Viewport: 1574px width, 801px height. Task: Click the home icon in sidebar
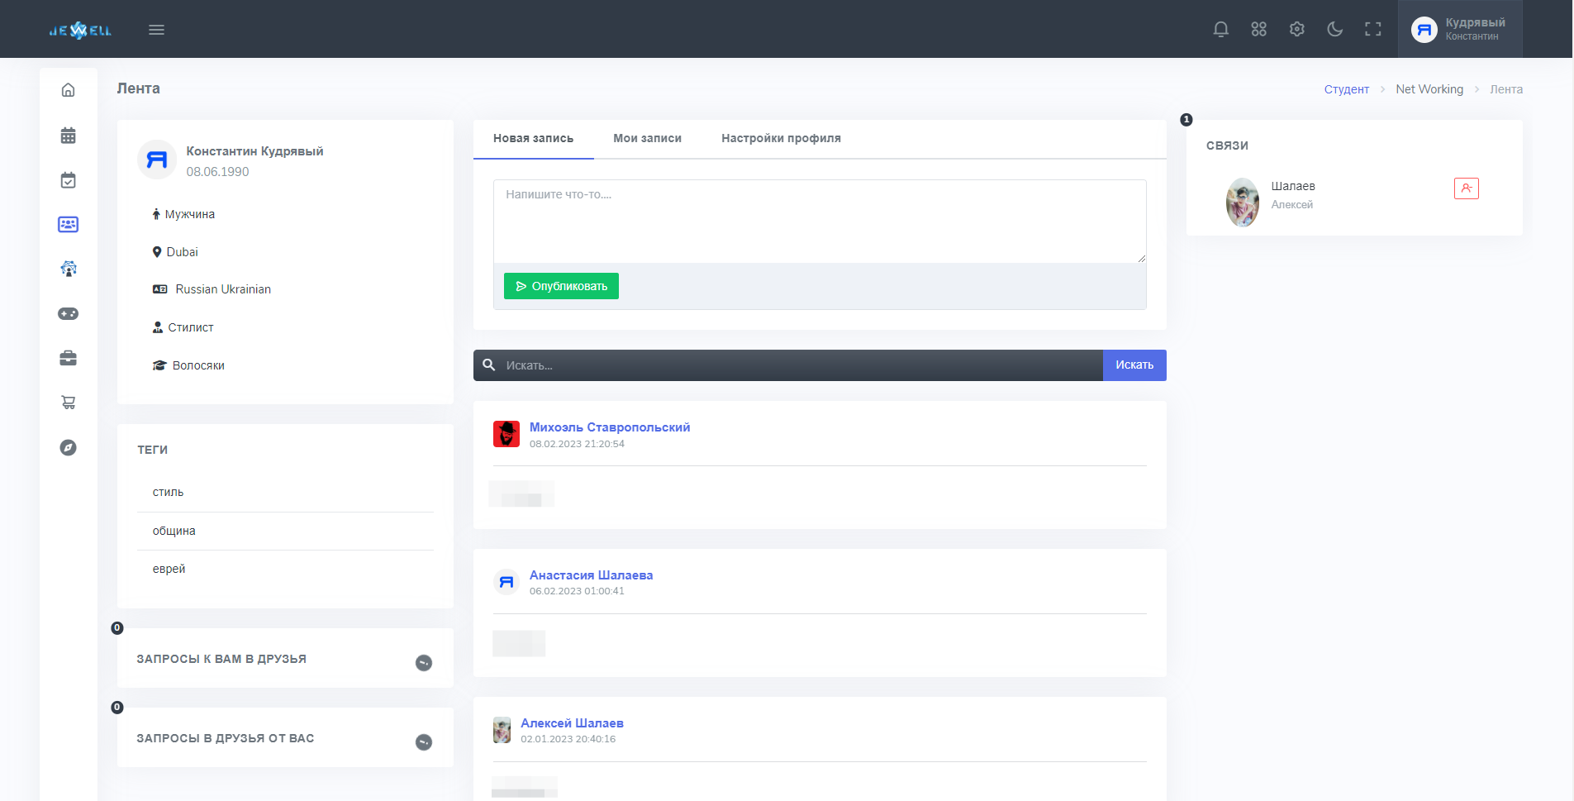69,90
